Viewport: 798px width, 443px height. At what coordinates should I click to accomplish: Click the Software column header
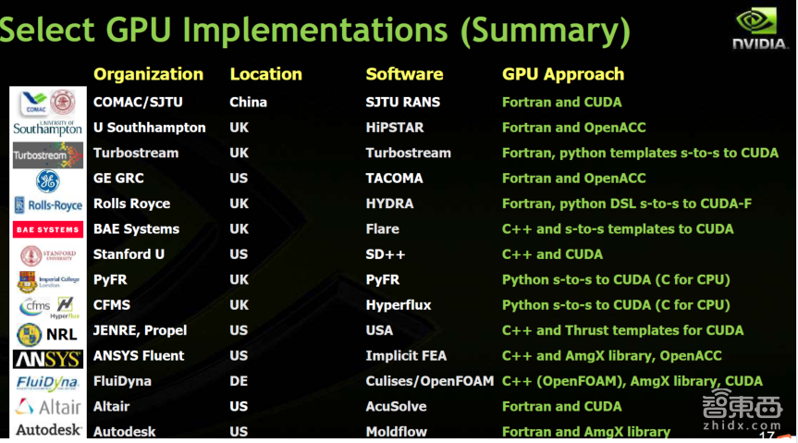(404, 74)
